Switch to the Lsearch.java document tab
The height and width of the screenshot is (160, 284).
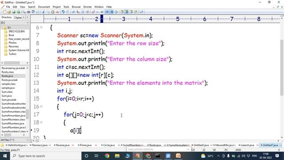pyautogui.click(x=247, y=145)
